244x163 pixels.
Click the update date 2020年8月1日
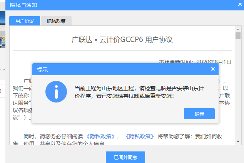[x=214, y=62]
